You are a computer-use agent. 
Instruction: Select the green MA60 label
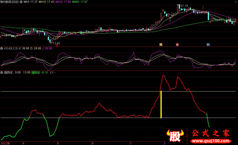click(x=80, y=2)
